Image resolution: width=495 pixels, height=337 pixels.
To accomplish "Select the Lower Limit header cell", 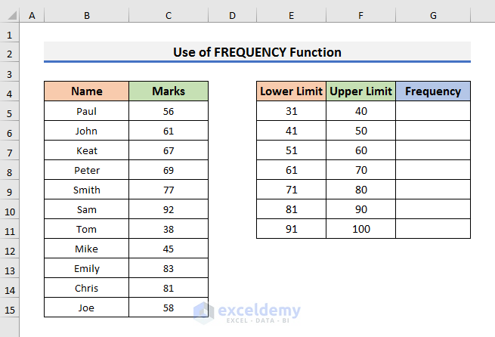I will point(292,91).
